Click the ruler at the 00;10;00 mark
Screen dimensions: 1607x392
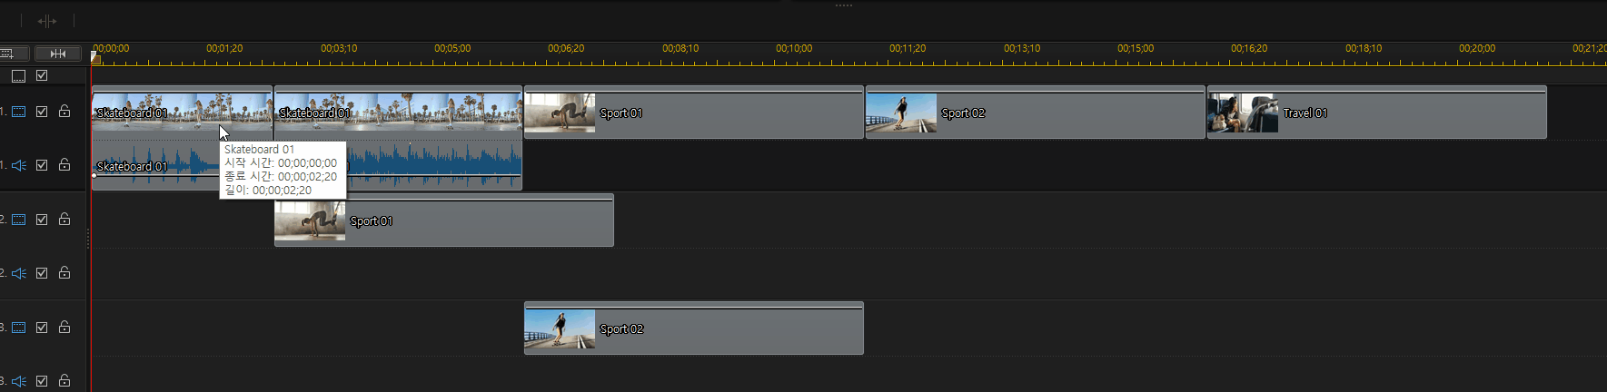click(x=794, y=54)
